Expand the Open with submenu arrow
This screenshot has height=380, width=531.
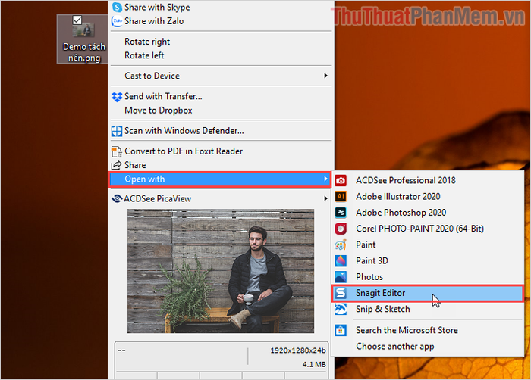[325, 179]
